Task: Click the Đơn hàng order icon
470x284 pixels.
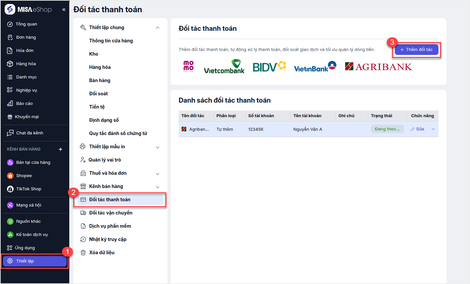Action: pyautogui.click(x=10, y=37)
